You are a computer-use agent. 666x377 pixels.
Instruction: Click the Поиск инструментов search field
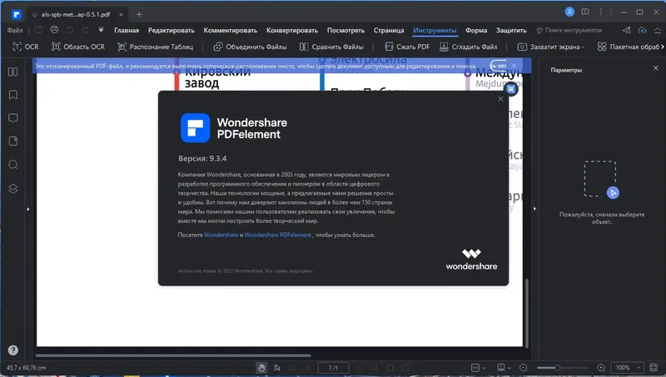pyautogui.click(x=569, y=30)
